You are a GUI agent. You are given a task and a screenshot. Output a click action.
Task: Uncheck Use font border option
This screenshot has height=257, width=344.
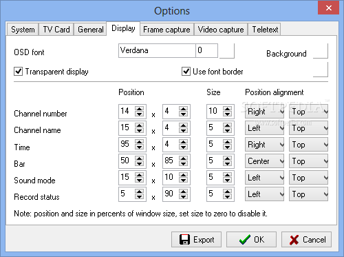(186, 72)
